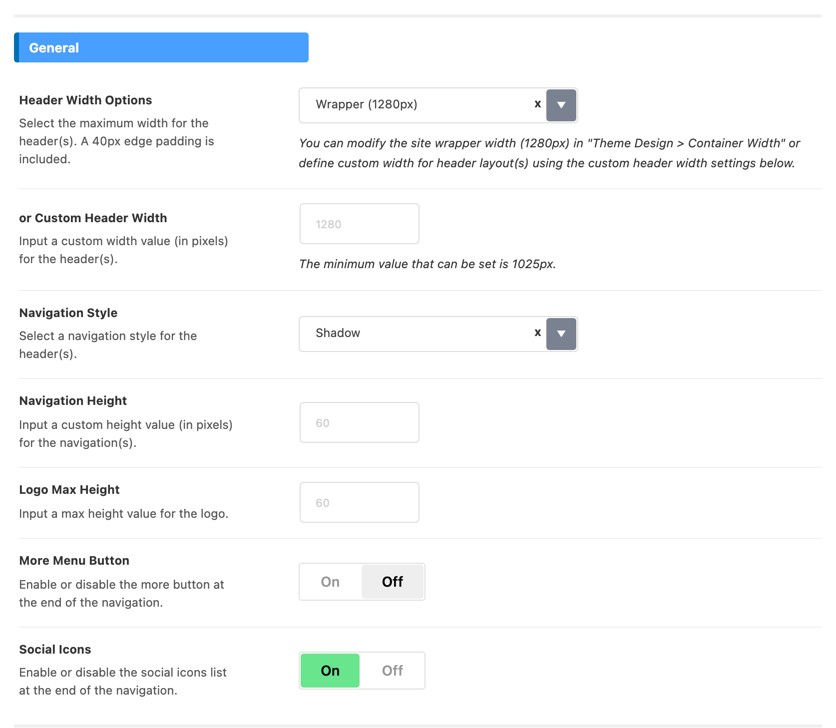The width and height of the screenshot is (836, 728).
Task: Expand the Navigation Style dropdown arrow
Action: (x=561, y=334)
